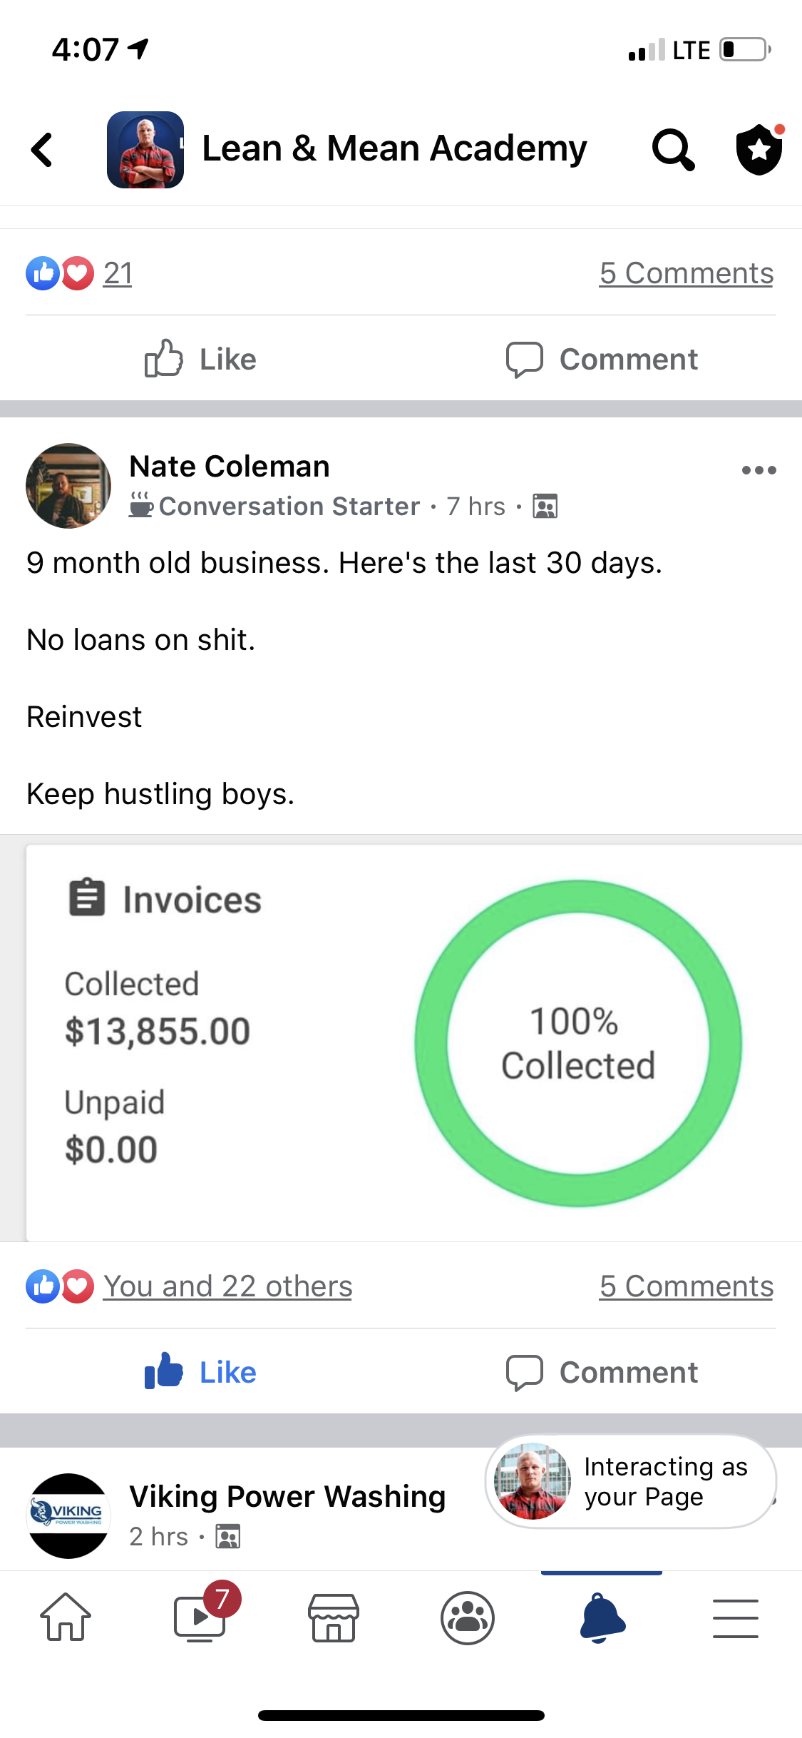This screenshot has height=1738, width=802.
Task: Open the Watch videos tab
Action: [x=201, y=1617]
